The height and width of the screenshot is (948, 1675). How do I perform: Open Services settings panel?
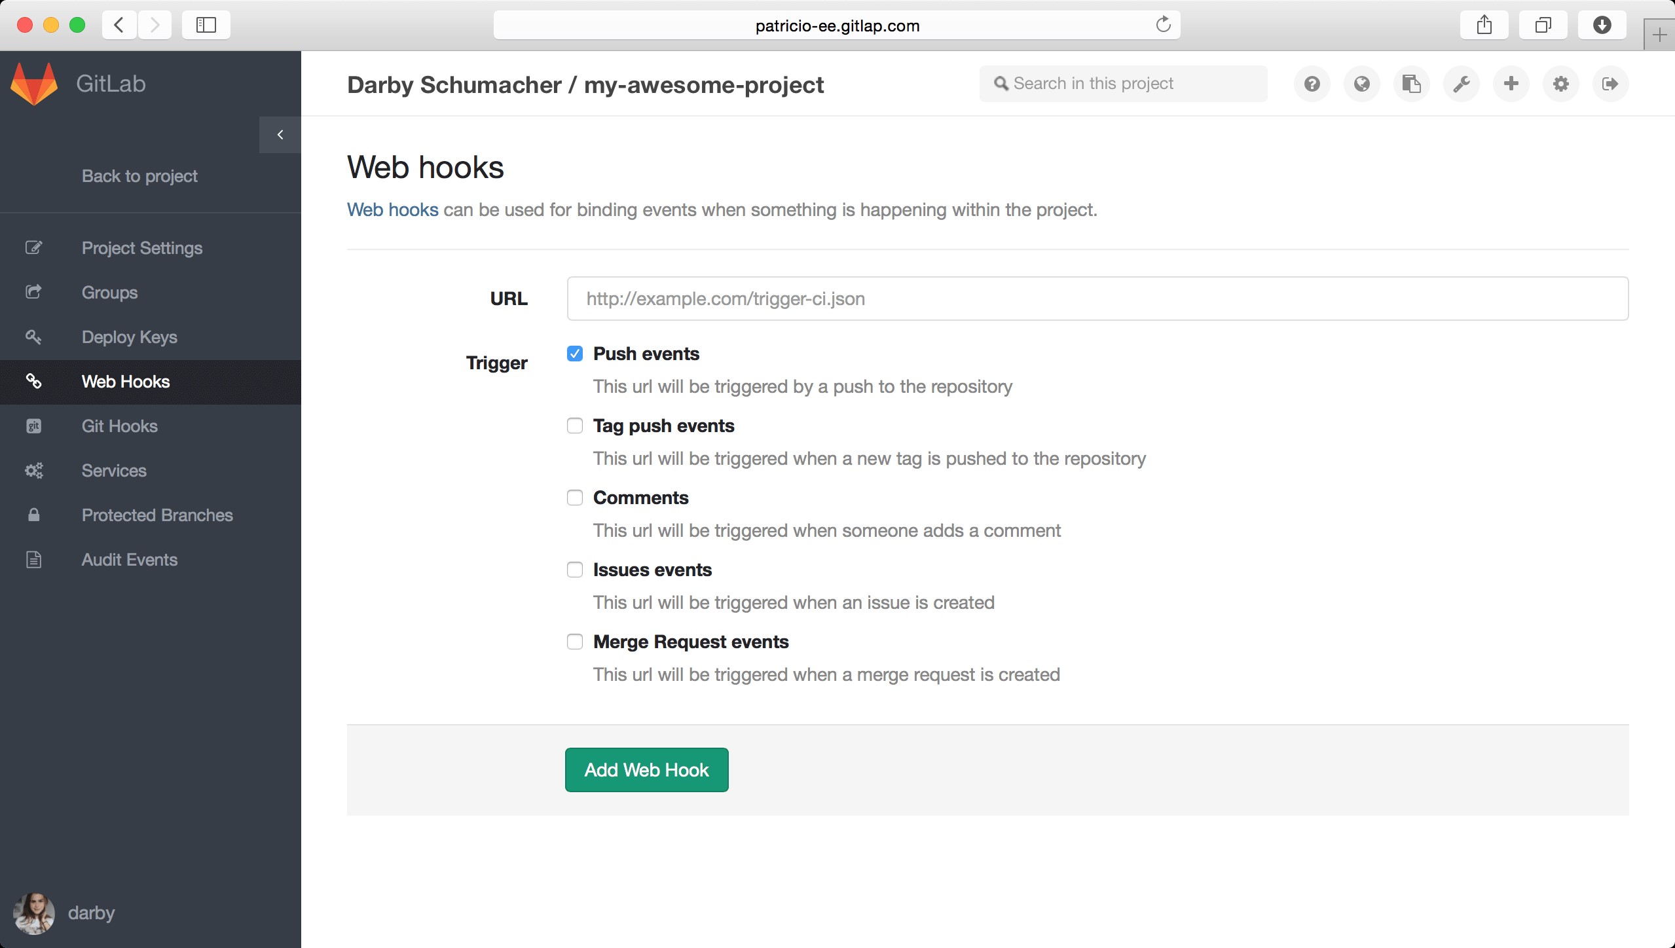[x=114, y=469]
